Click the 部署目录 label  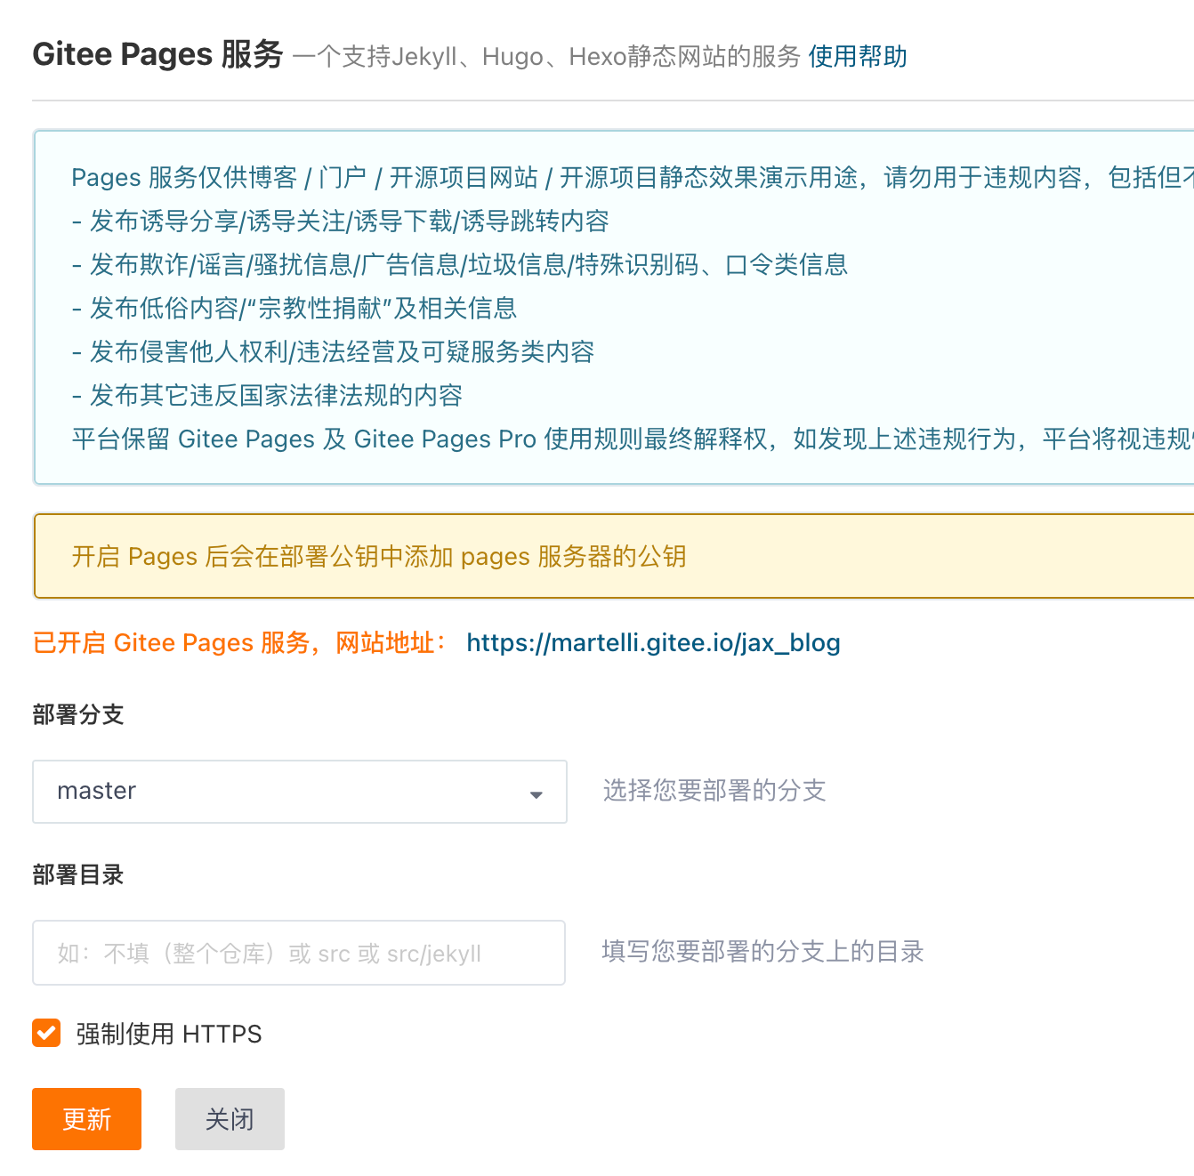pyautogui.click(x=78, y=874)
